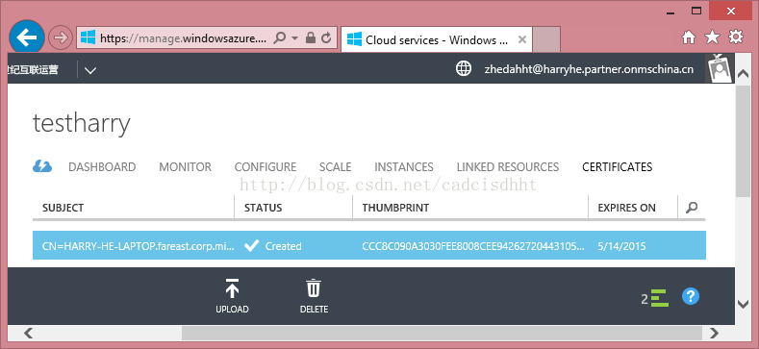The image size is (759, 349).
Task: Click the user avatar badge icon
Action: (x=720, y=68)
